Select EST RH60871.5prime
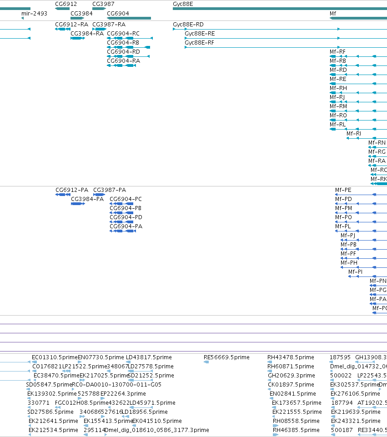Viewport: 387px width, 437px height. (291, 367)
